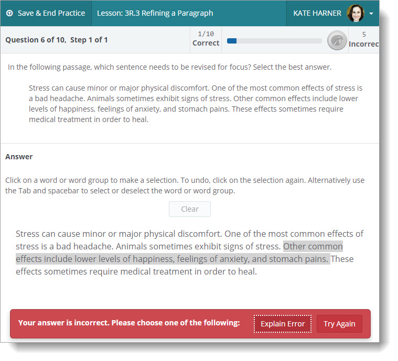Select the Lesson 3R.3 Refining a Paragraph title
This screenshot has height=361, width=398.
pos(155,13)
